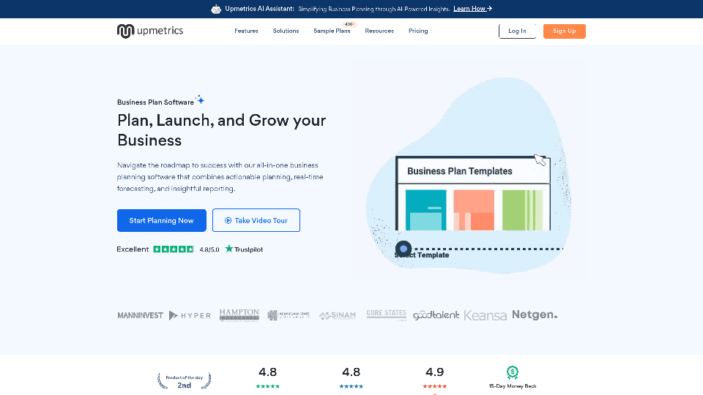Click the 'Plan, Launch, and Grow your Business' heading
Image resolution: width=703 pixels, height=395 pixels.
[221, 130]
